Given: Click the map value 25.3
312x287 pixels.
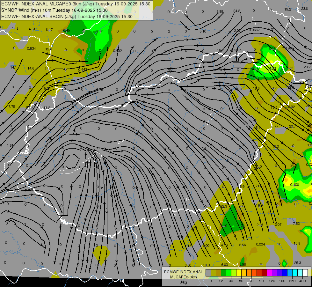Looking at the screenshot, I should pyautogui.click(x=297, y=263).
